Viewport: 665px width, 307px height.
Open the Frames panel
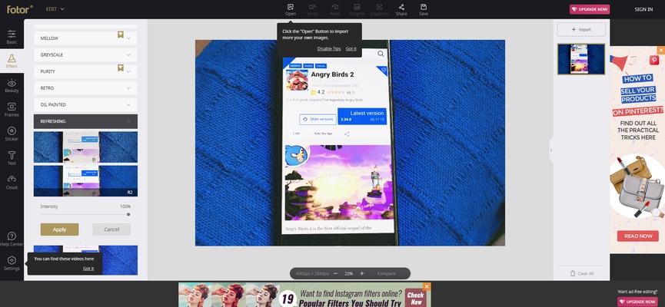[12, 110]
